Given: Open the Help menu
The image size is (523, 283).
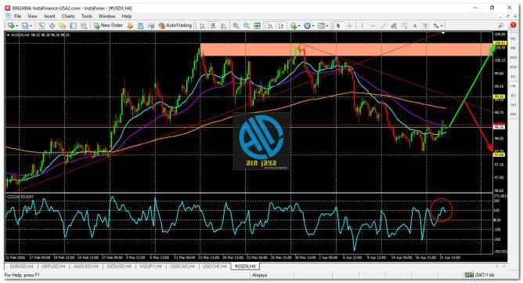Looking at the screenshot, I should coord(127,16).
